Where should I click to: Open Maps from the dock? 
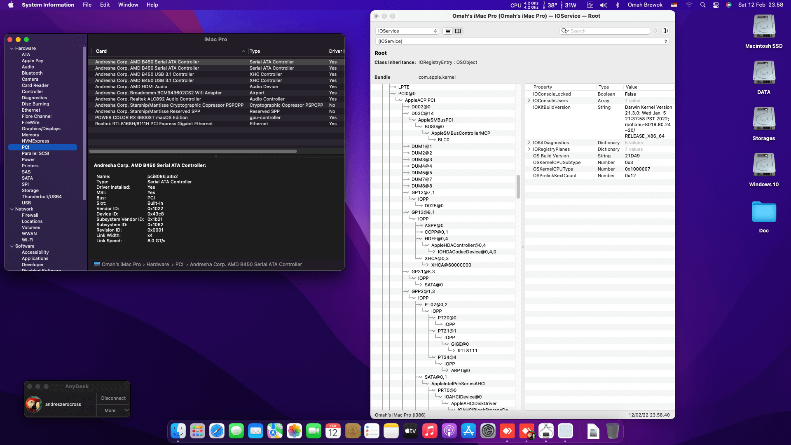click(275, 431)
